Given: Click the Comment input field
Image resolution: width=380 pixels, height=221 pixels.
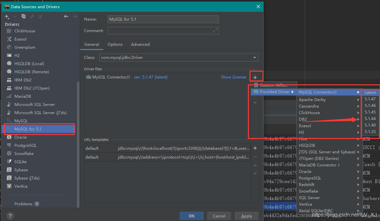Looking at the screenshot, I should click(163, 30).
